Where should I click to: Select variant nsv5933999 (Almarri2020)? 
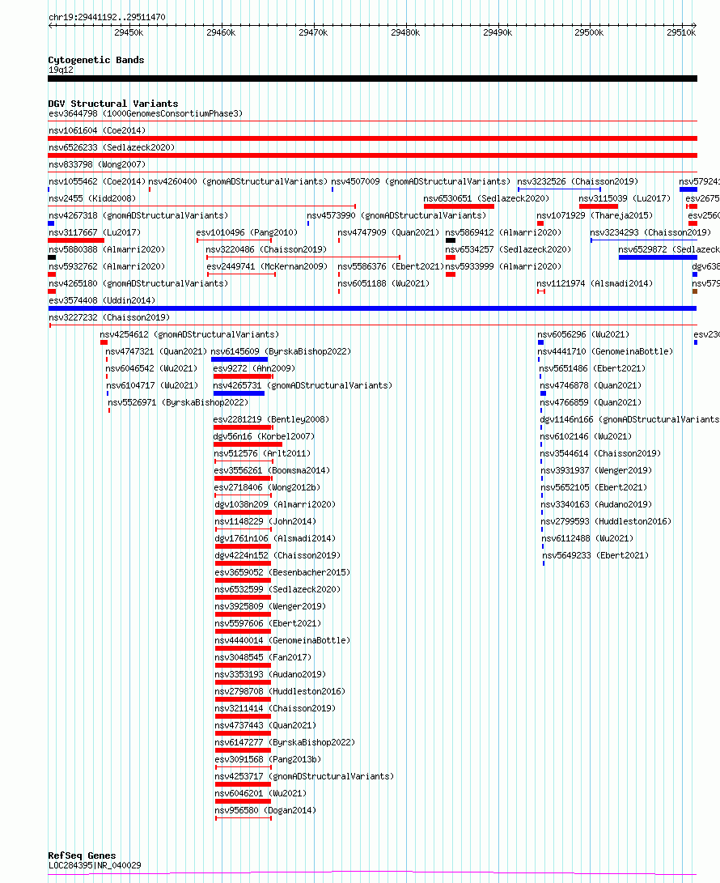[x=503, y=266]
